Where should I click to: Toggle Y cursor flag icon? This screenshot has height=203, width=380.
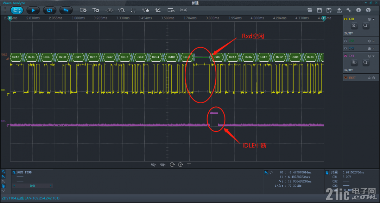(x=4, y=181)
